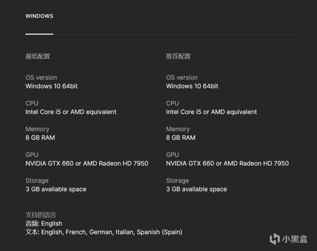Click 8 GB RAM under 最低配置
Screen dimensions: 317x251
(40, 138)
